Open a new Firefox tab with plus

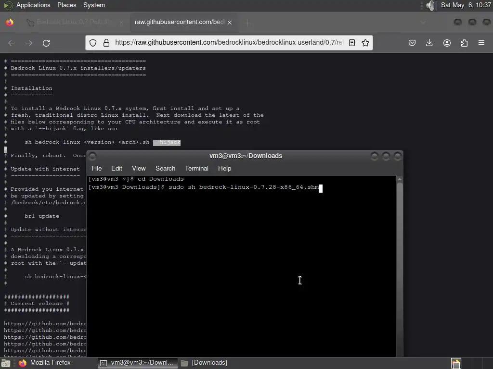[247, 23]
